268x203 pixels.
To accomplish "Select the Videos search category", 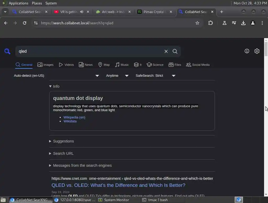I will click(66, 65).
